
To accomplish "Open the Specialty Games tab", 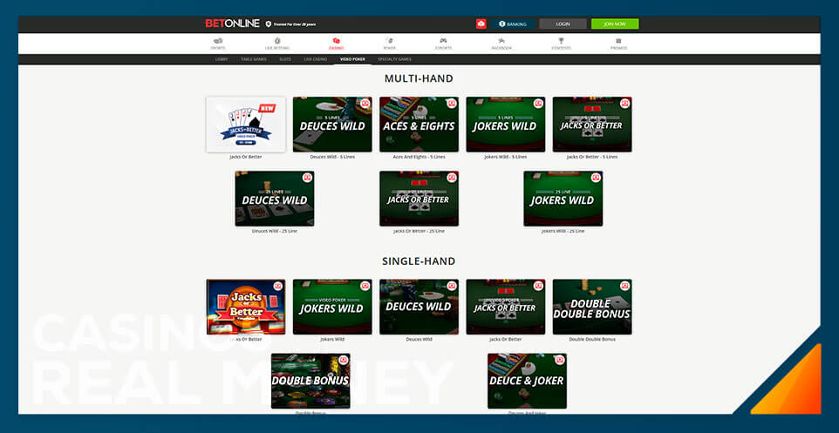I will point(394,59).
